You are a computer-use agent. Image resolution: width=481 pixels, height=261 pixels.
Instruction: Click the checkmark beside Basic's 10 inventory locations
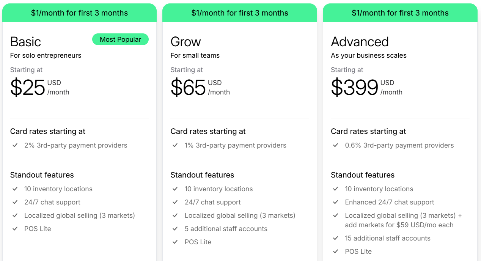click(x=15, y=189)
